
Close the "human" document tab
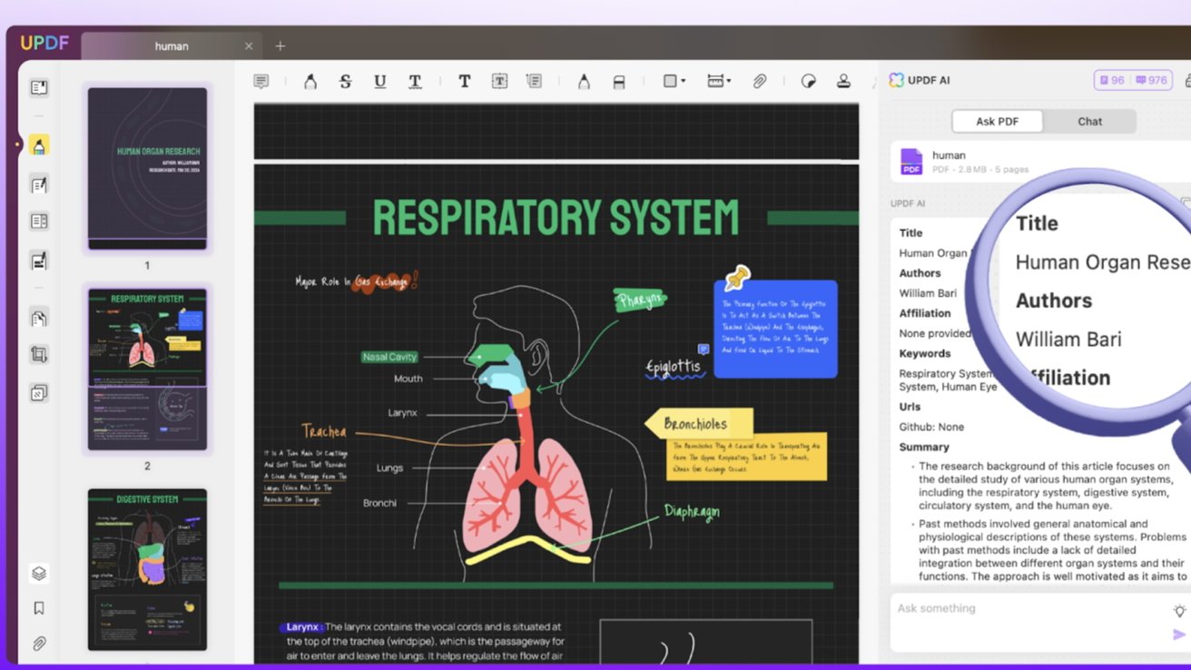click(x=249, y=46)
